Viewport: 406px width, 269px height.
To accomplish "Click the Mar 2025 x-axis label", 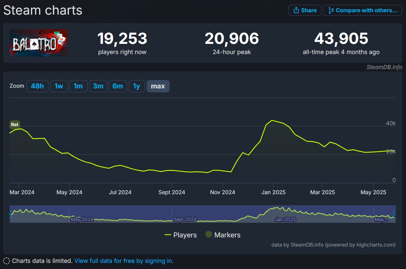I will click(x=322, y=192).
